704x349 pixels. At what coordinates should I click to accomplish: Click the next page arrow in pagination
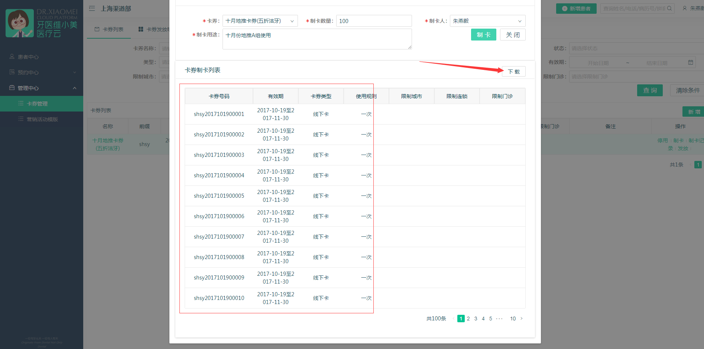[x=522, y=319]
